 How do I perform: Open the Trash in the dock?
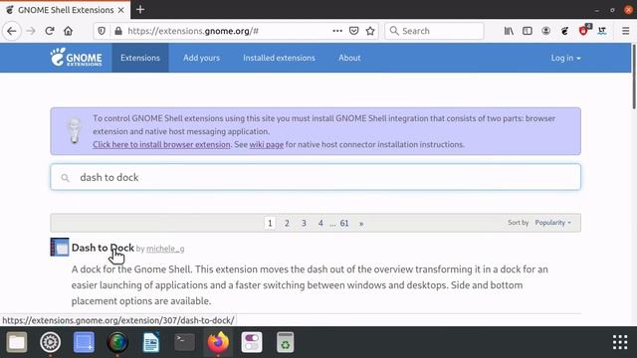pos(286,342)
